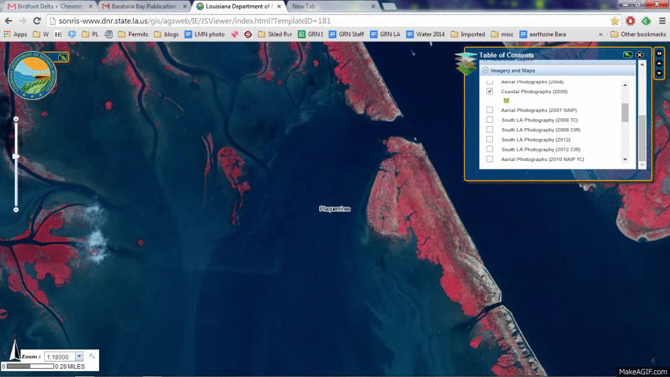Image resolution: width=670 pixels, height=377 pixels.
Task: Switch to the Birdfoot Delta + Chevron tab
Action: click(47, 6)
